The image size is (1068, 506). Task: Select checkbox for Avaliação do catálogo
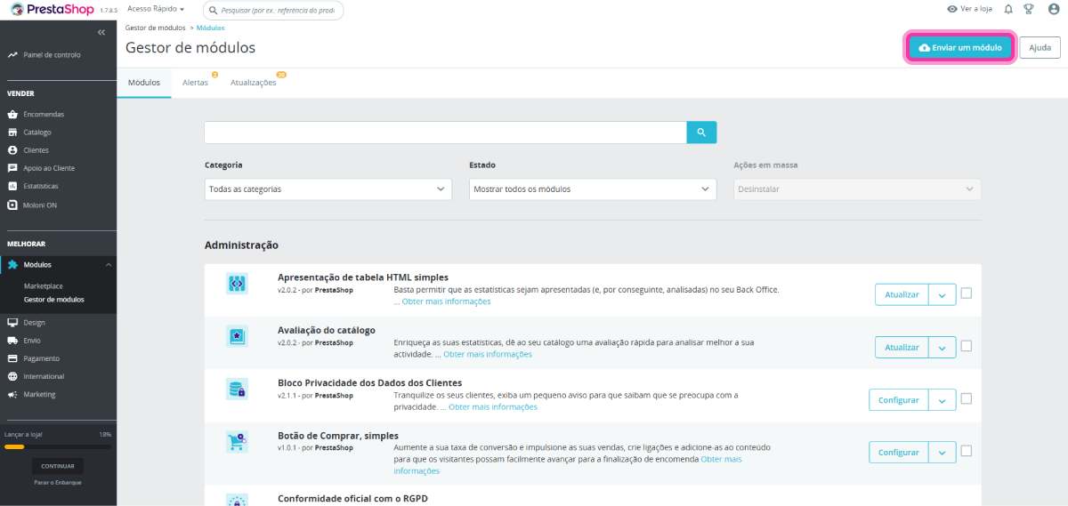(x=967, y=346)
